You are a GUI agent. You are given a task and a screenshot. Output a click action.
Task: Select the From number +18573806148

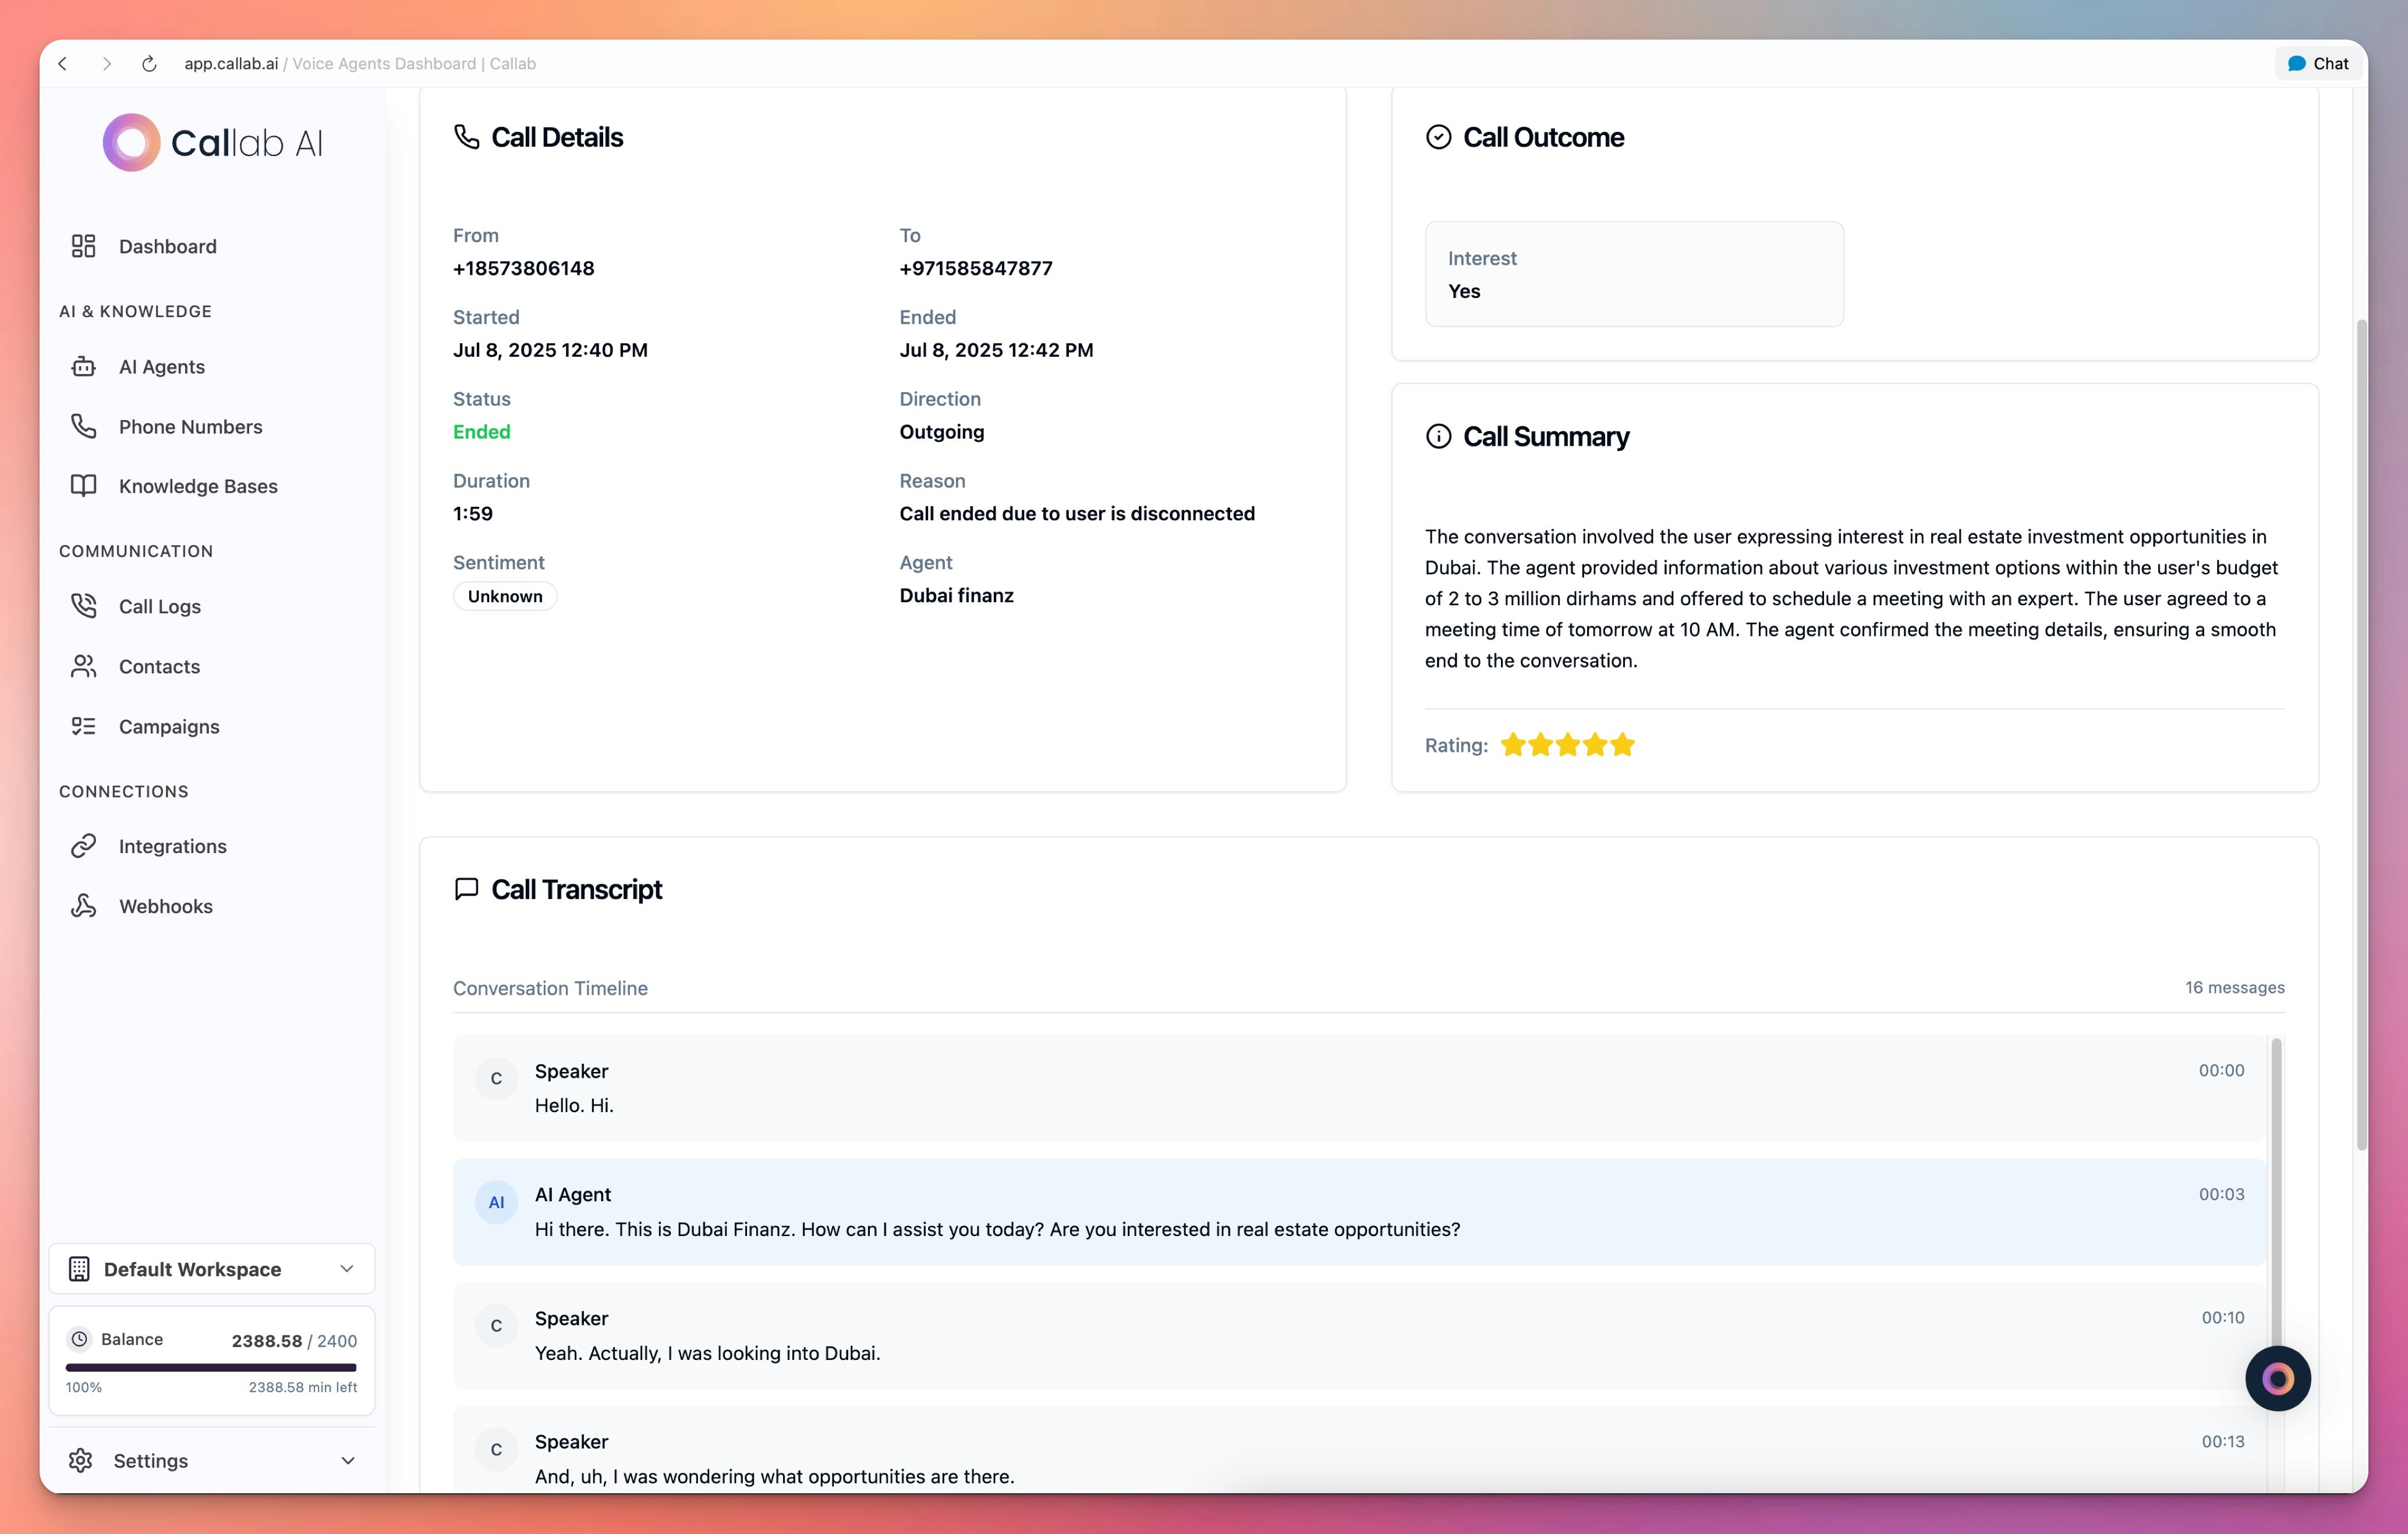pos(523,268)
